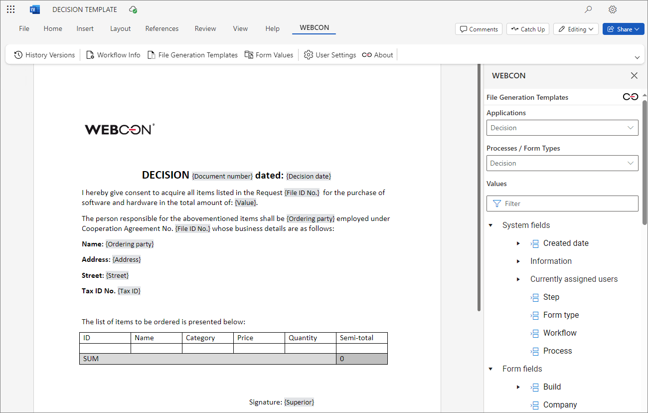The height and width of the screenshot is (413, 648).
Task: Expand the Created date node arrow
Action: click(x=518, y=243)
